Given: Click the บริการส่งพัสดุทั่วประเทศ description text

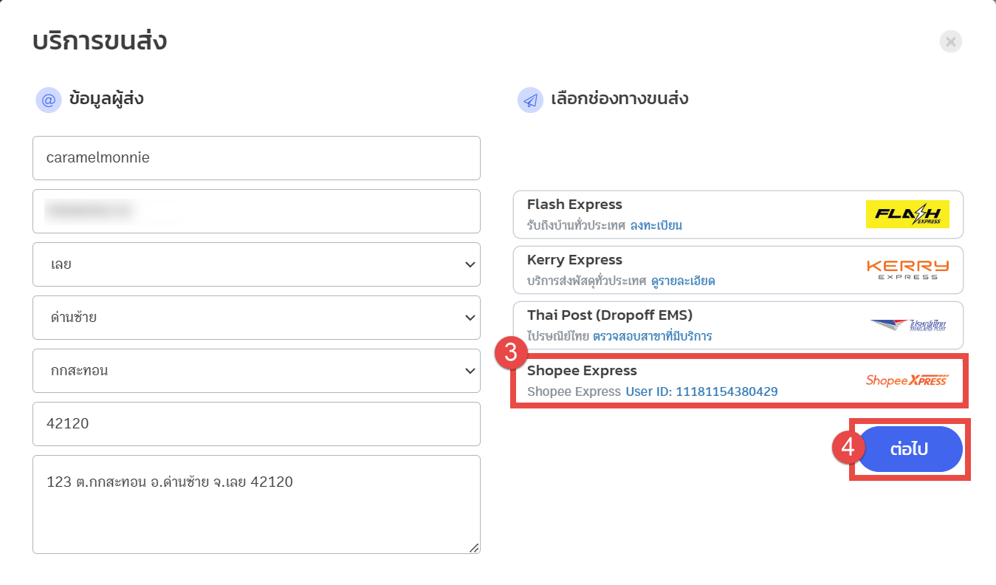Looking at the screenshot, I should (587, 281).
